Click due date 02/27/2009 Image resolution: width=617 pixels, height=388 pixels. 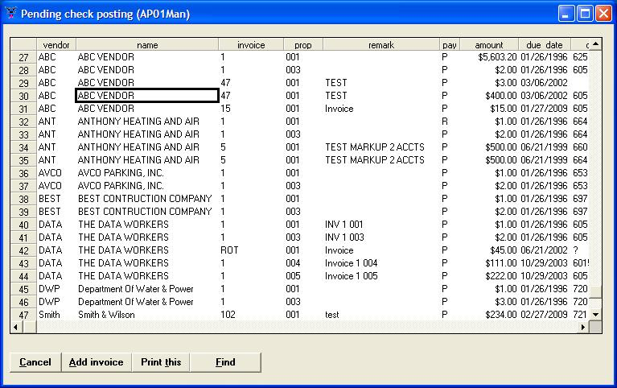click(x=545, y=315)
